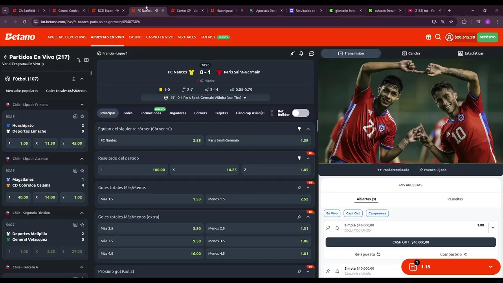Pin the Equipo del siguiente córner market
Viewport: 503px width, 283px height.
[299, 129]
